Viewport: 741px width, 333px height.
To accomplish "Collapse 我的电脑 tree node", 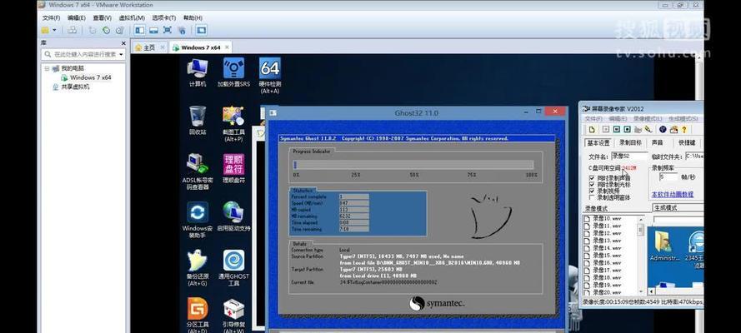I will point(47,68).
